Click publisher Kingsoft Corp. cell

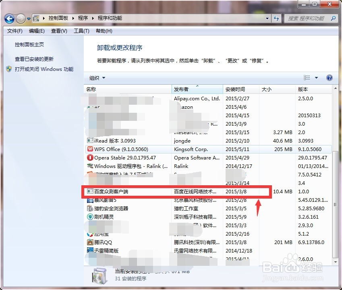pyautogui.click(x=191, y=149)
